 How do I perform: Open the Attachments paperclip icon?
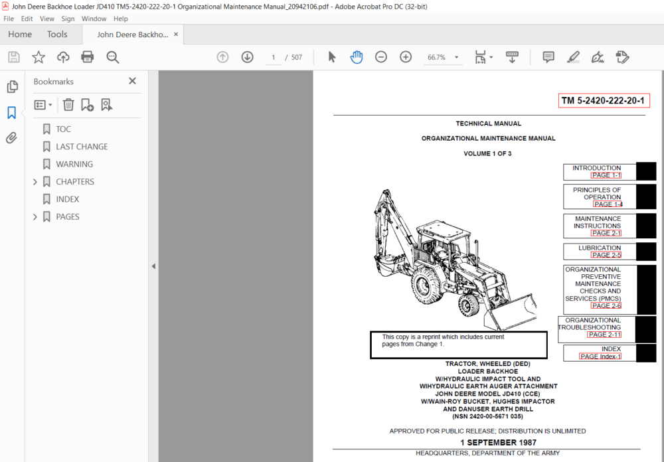click(x=11, y=138)
